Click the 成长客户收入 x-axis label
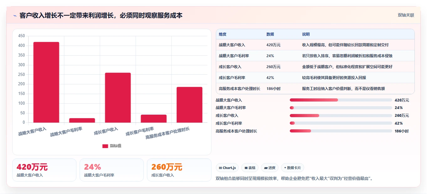This screenshot has width=427, height=194. click(x=106, y=131)
